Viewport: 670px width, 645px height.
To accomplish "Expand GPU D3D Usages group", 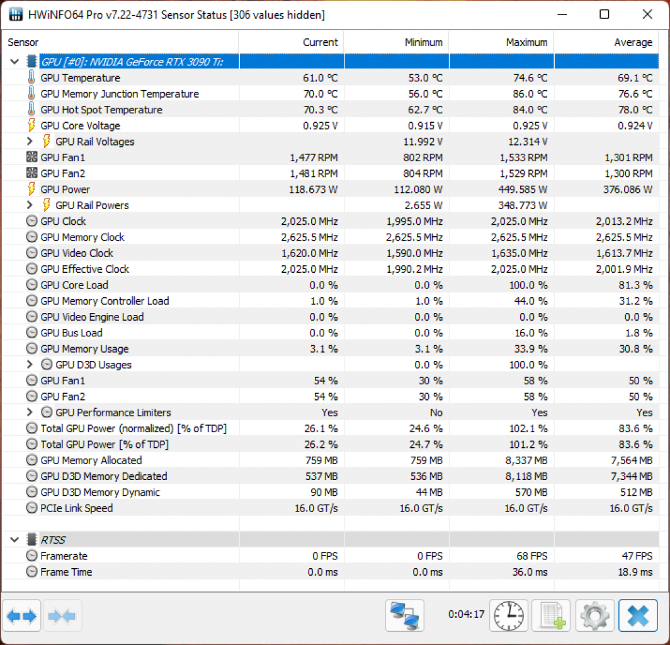I will [30, 364].
